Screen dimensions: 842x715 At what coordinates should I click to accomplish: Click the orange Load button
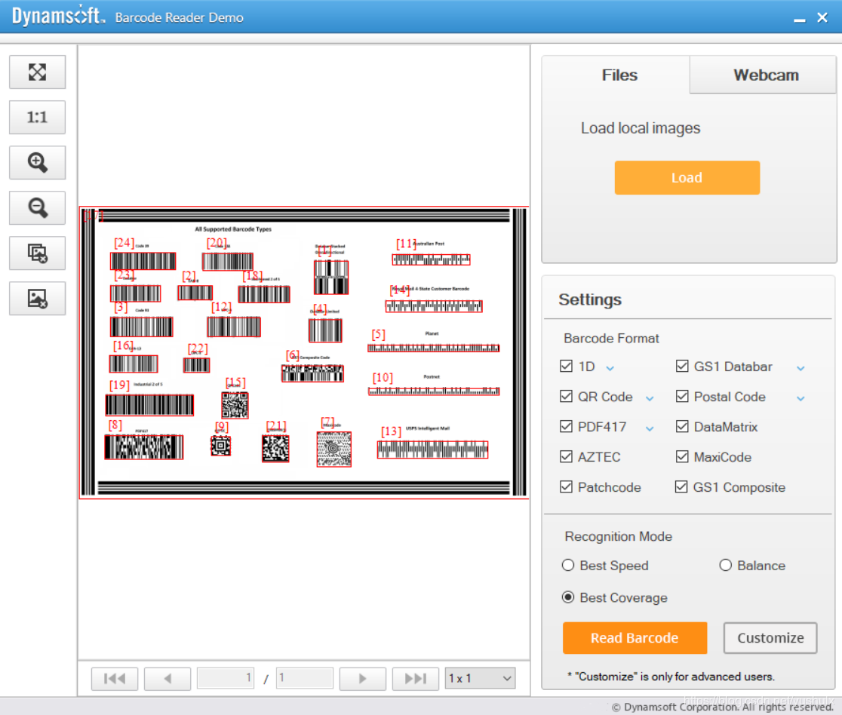click(x=687, y=178)
